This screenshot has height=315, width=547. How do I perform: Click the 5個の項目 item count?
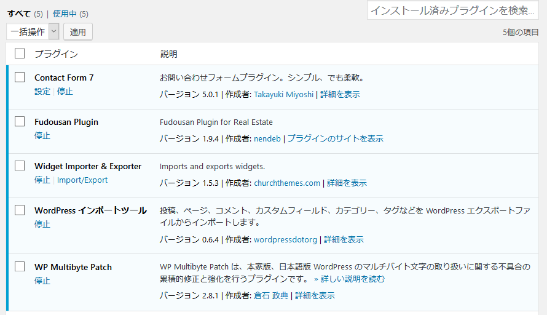[x=521, y=32]
